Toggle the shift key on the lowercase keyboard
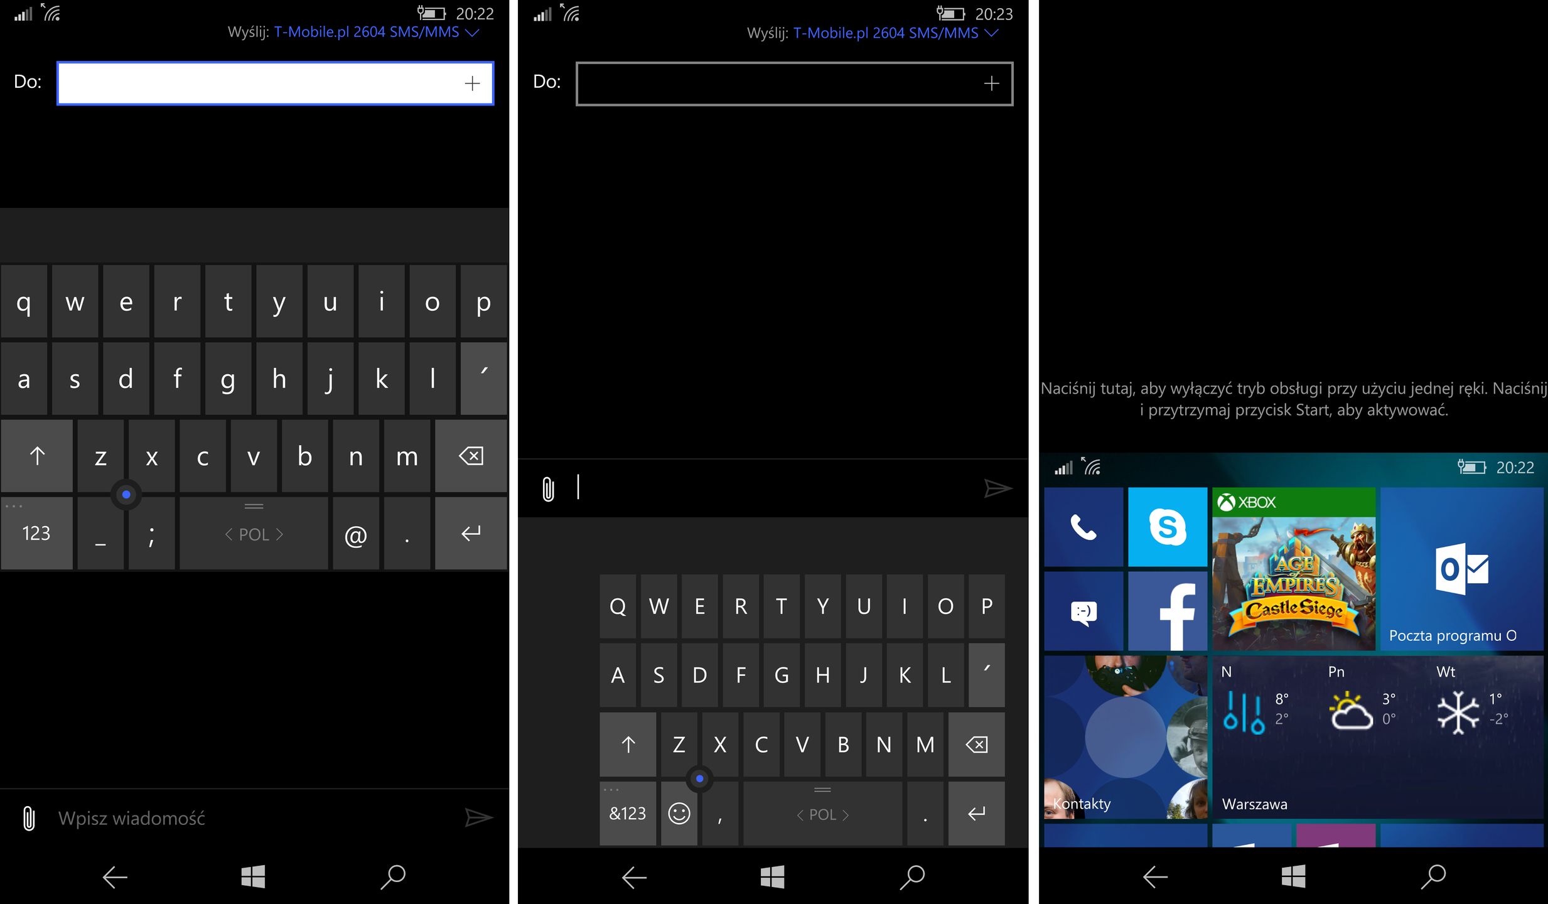Image resolution: width=1548 pixels, height=904 pixels. click(37, 456)
